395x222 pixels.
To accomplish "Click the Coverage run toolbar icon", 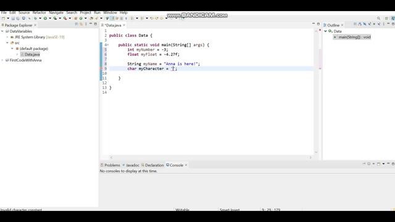I will tap(55, 18).
